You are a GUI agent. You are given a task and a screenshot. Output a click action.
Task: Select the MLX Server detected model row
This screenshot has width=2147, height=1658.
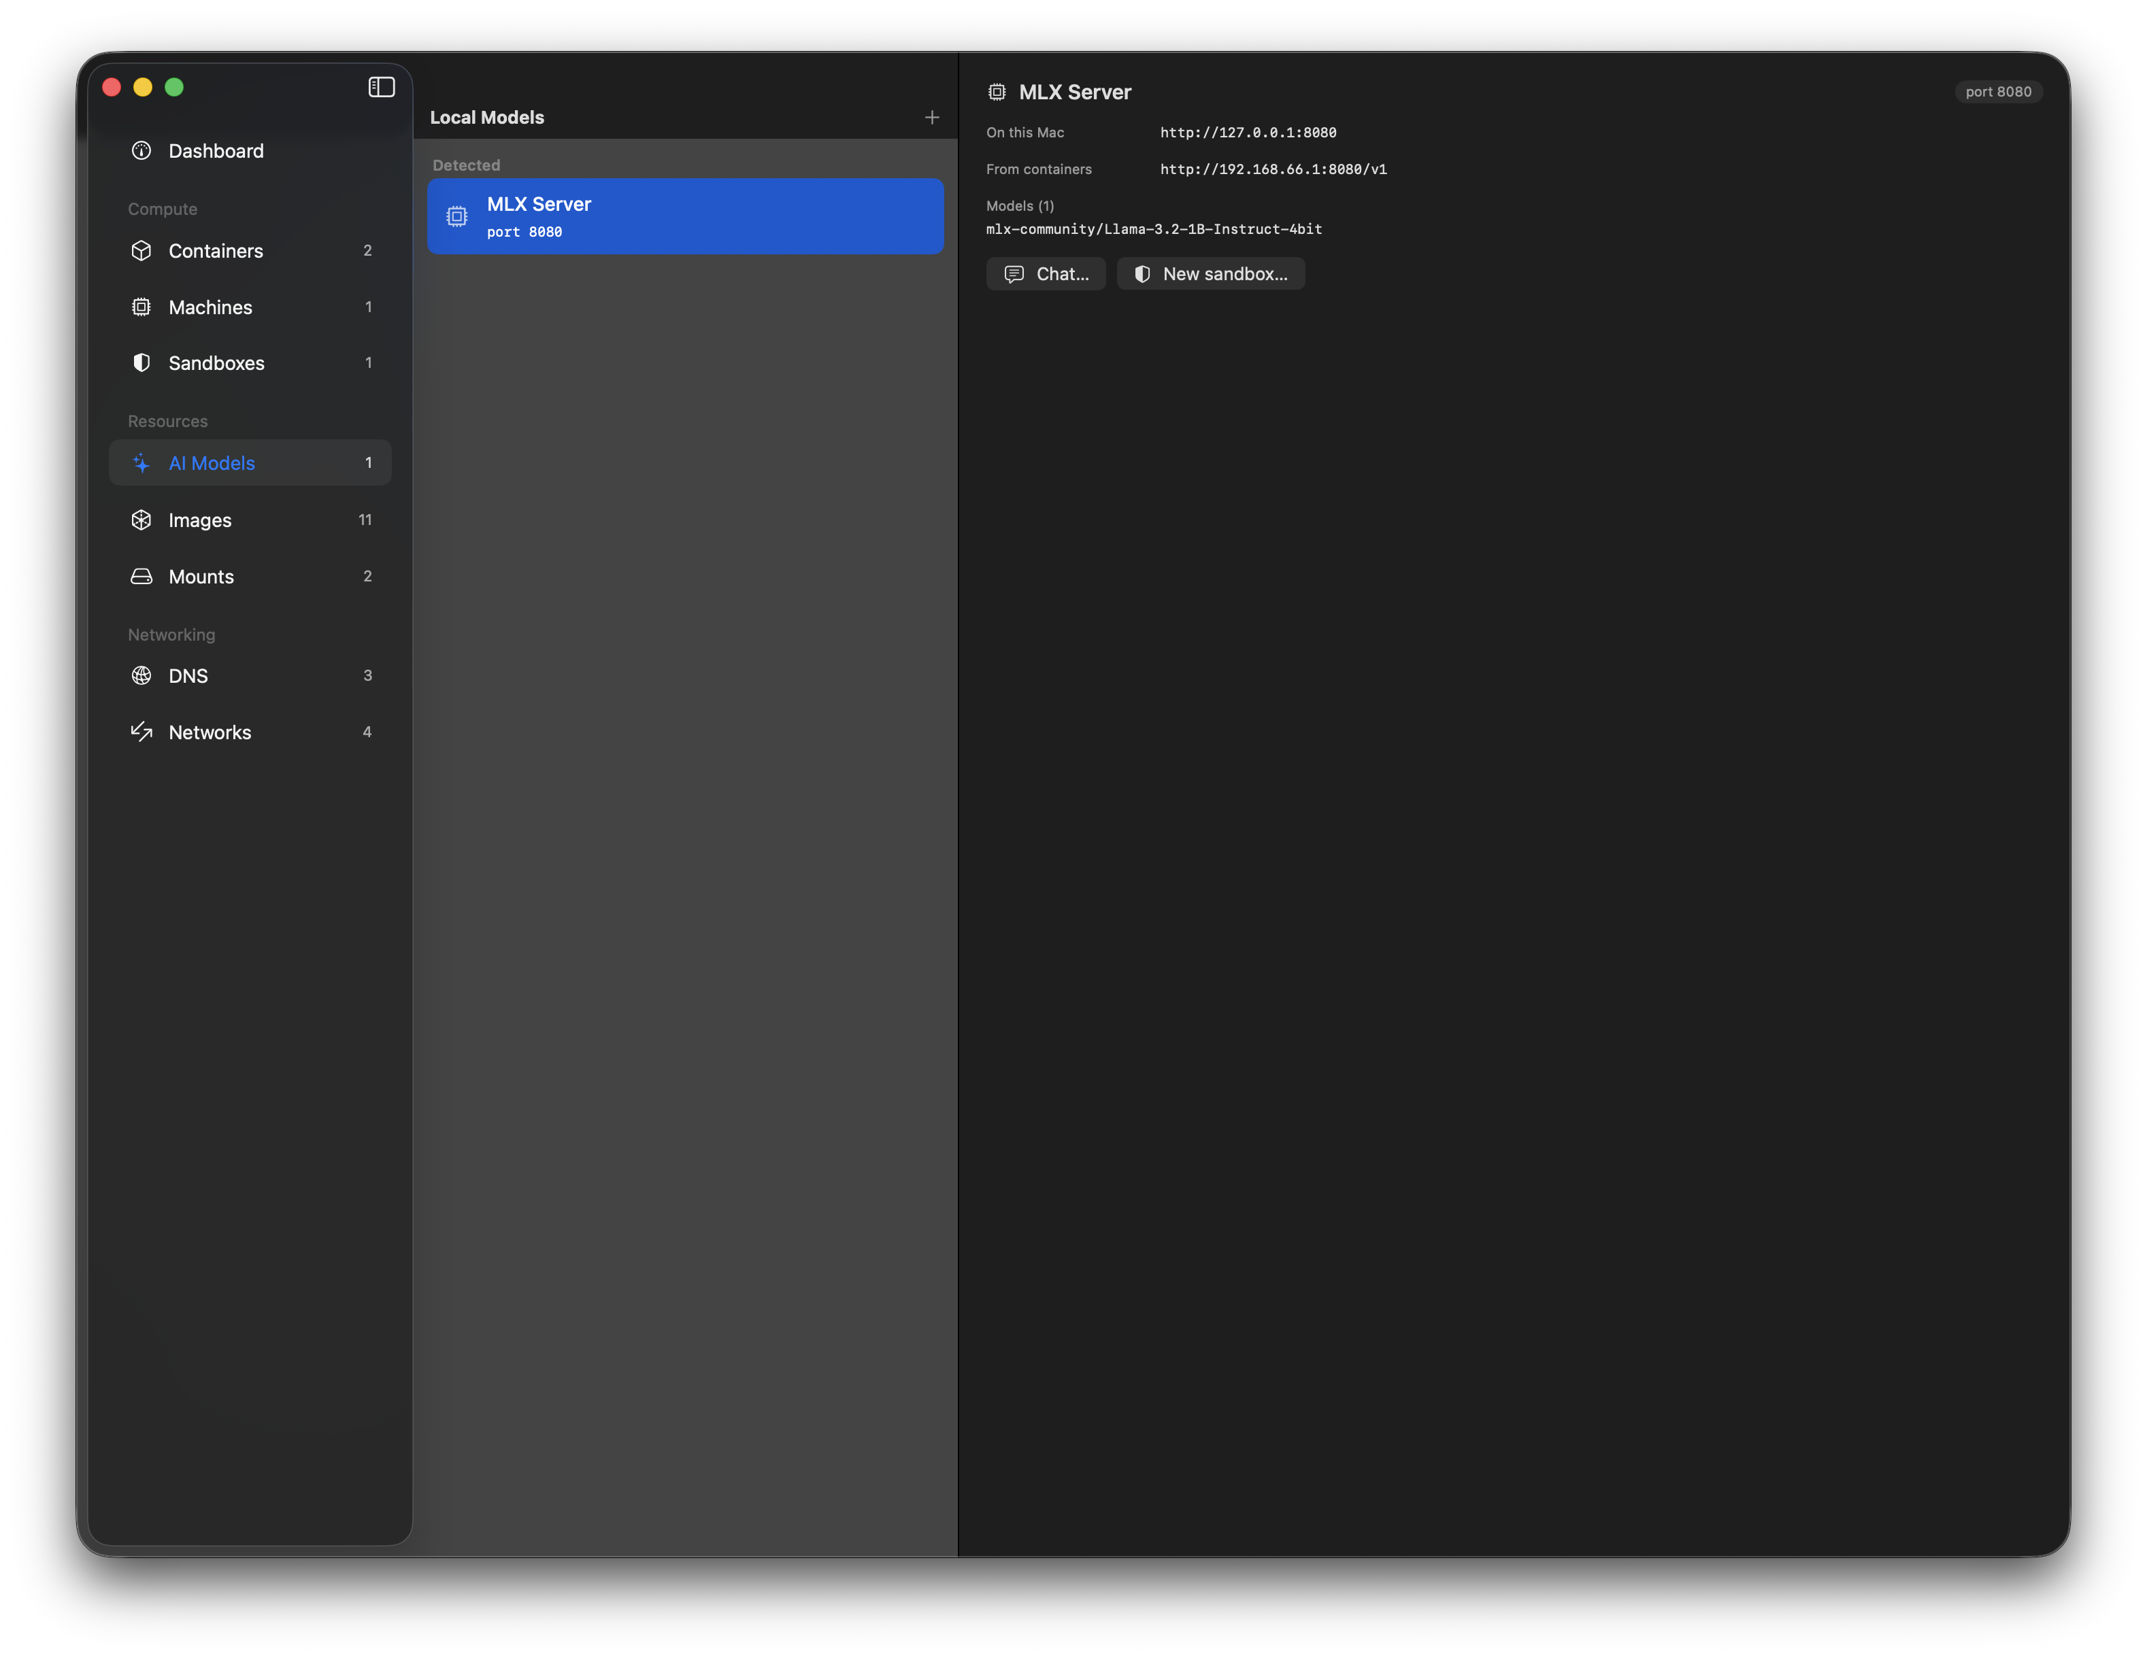tap(685, 216)
